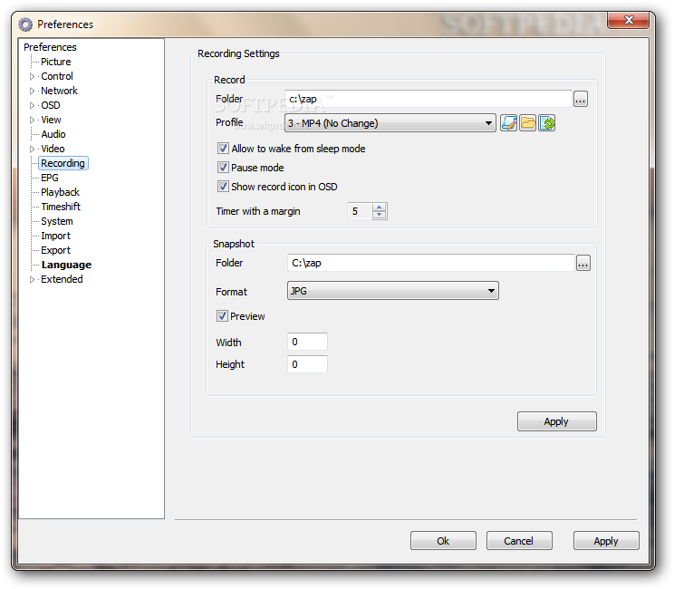Decrease the timer margin value
674x589 pixels.
point(379,215)
